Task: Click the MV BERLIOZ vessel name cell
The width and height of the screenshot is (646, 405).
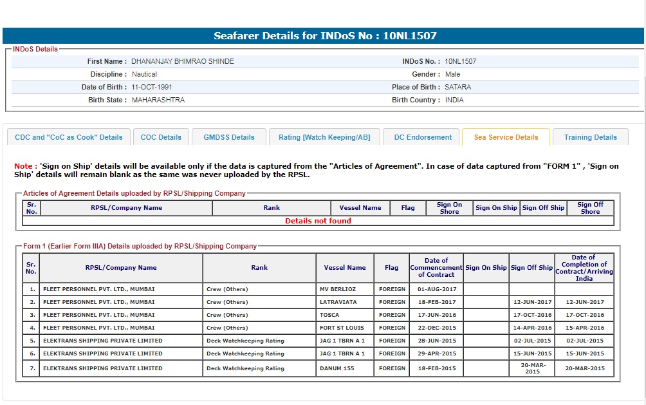Action: 338,289
